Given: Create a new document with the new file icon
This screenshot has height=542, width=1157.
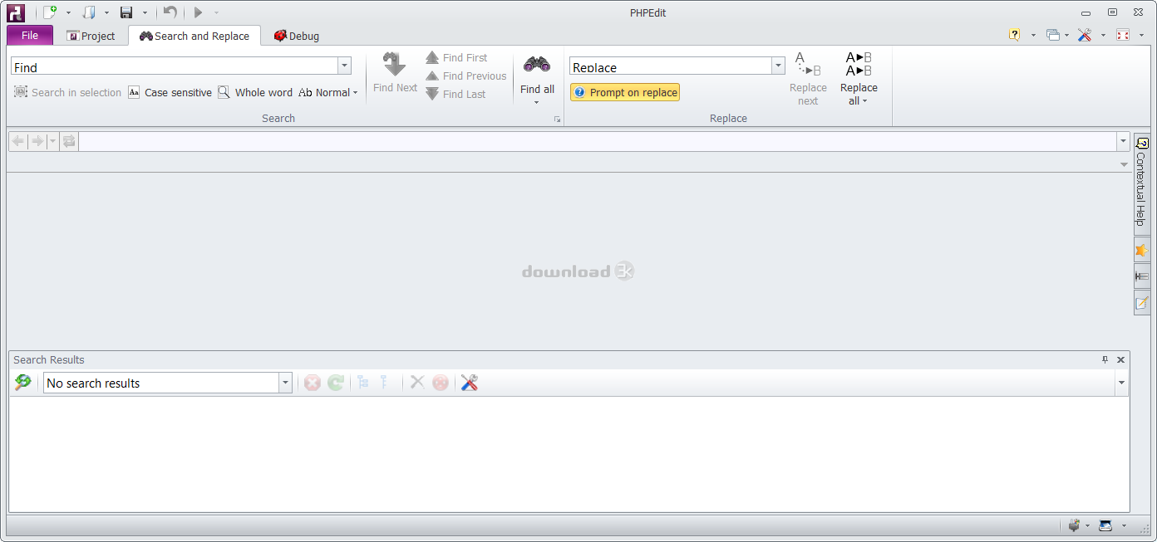Looking at the screenshot, I should (x=50, y=12).
